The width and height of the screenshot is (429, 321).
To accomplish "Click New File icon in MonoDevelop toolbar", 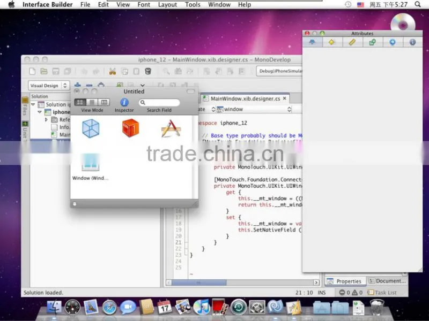I will point(32,71).
